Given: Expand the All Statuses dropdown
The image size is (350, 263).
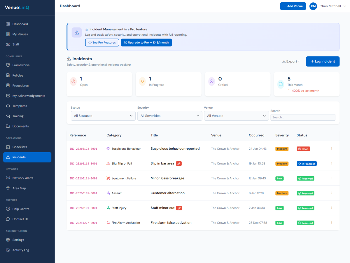Looking at the screenshot, I should coord(103,116).
